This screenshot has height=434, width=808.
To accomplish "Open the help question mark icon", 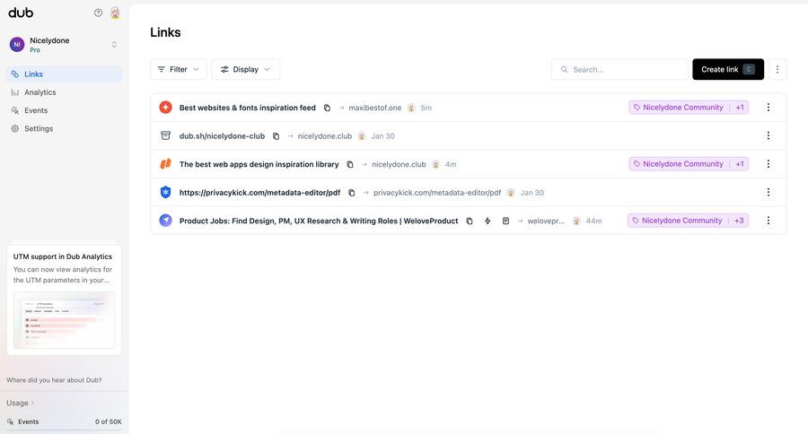I will tap(98, 13).
